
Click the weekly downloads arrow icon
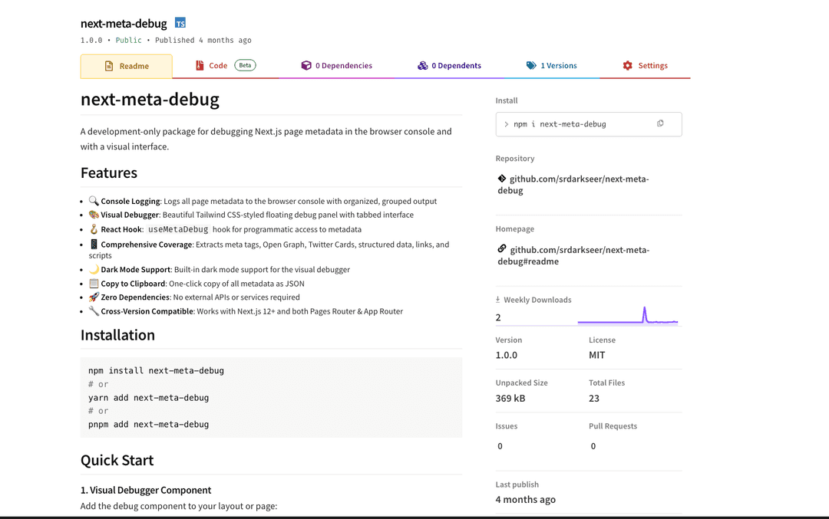(498, 300)
